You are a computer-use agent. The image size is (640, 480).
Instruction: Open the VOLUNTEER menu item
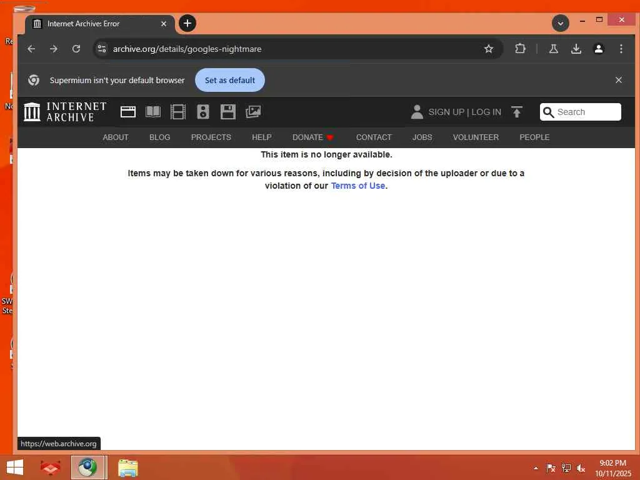476,137
